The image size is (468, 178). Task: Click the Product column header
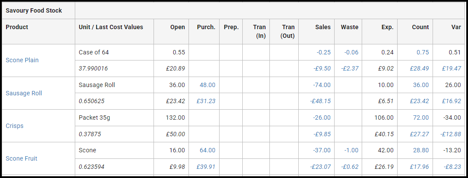pyautogui.click(x=17, y=27)
